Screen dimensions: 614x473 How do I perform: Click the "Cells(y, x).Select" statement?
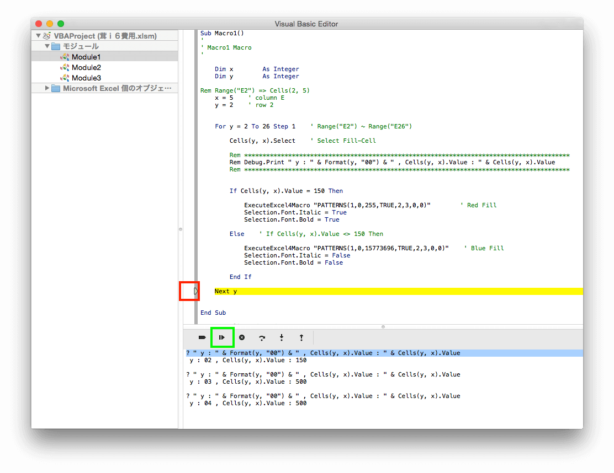262,141
